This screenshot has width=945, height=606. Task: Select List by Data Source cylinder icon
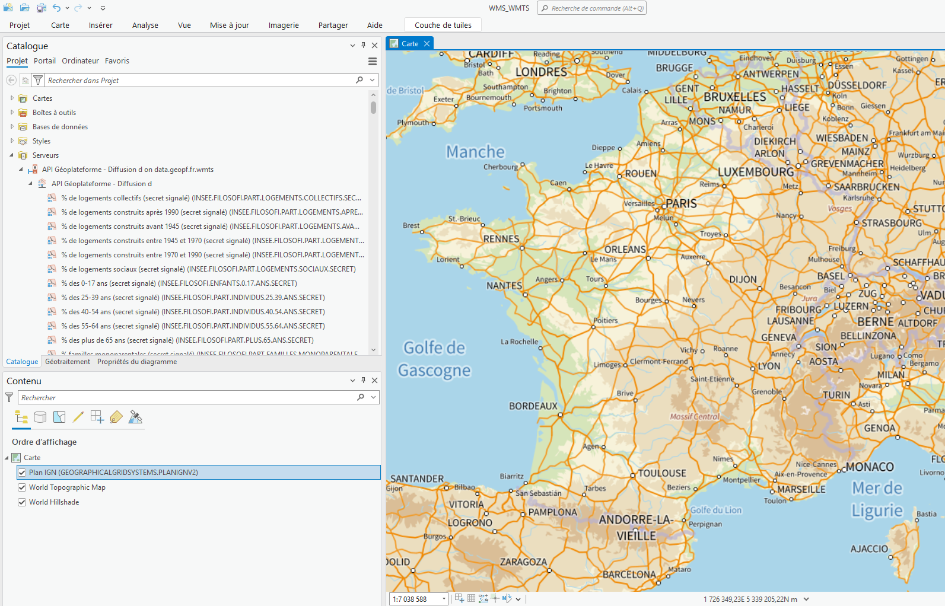click(40, 417)
